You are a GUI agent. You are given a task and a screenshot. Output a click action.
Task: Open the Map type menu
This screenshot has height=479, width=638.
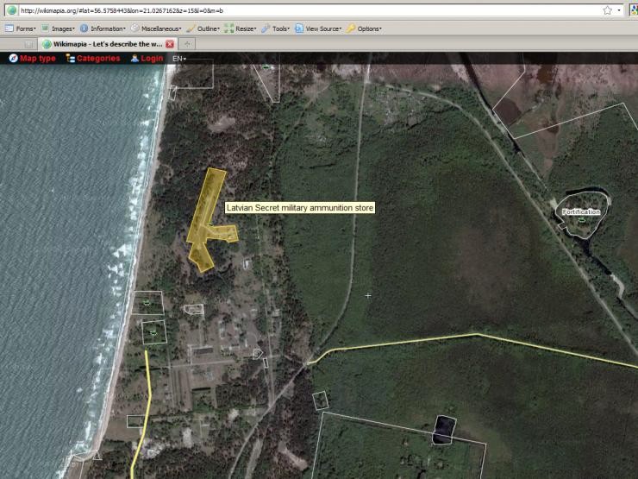pyautogui.click(x=32, y=59)
